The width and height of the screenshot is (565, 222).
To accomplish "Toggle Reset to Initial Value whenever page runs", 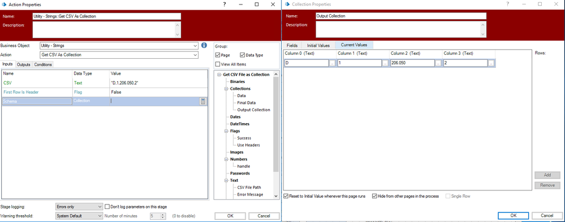I will click(286, 197).
